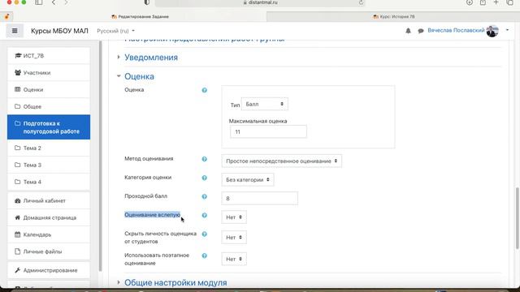Open the Русский (ru) language menu

point(115,31)
